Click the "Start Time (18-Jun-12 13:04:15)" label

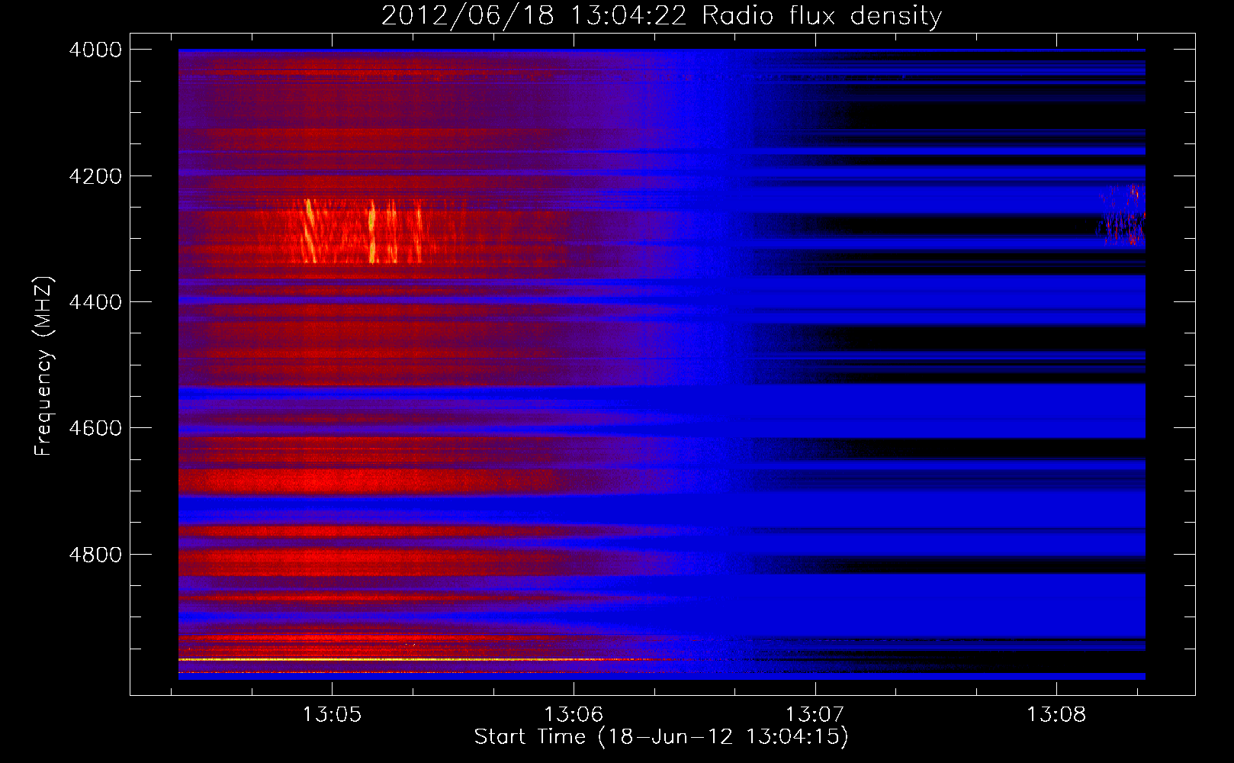coord(661,737)
